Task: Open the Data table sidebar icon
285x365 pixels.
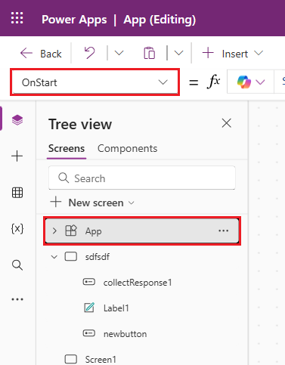Action: point(17,193)
